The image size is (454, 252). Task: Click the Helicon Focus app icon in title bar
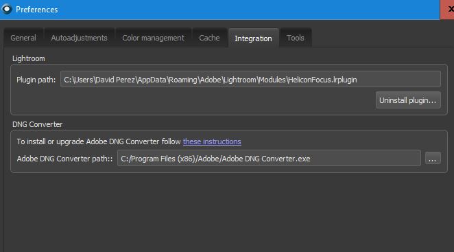(x=6, y=10)
